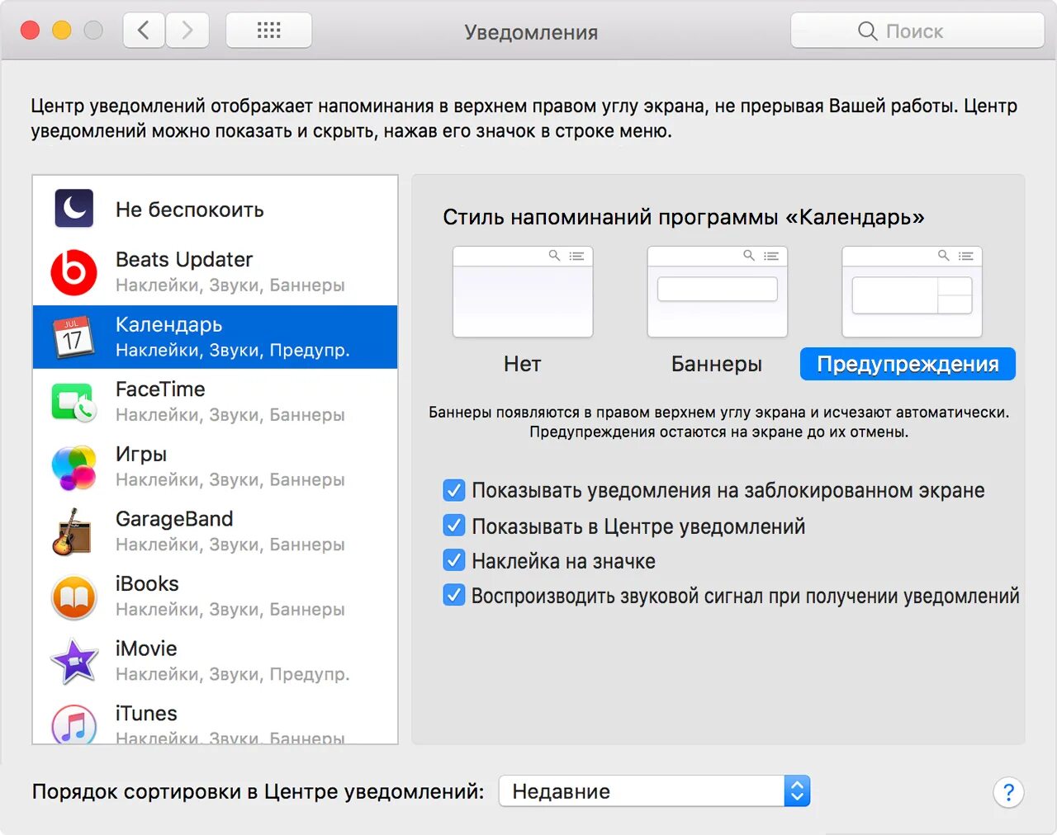The image size is (1057, 835).
Task: Select 'iTunes' row in app list
Action: pos(215,719)
